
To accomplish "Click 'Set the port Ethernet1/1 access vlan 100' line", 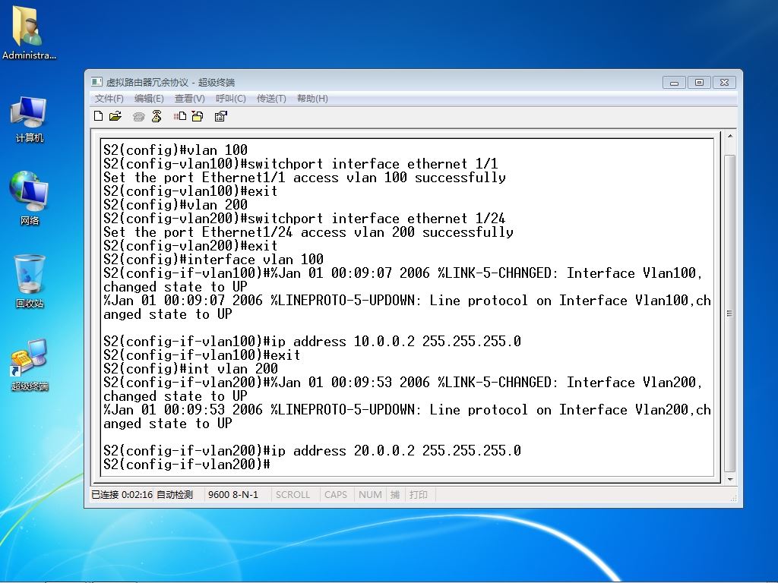I will pos(305,177).
